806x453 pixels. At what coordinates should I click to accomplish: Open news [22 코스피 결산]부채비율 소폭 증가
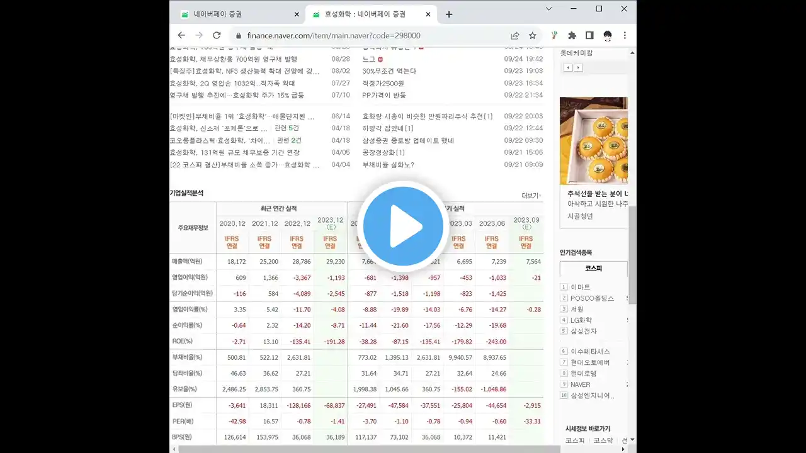click(244, 165)
